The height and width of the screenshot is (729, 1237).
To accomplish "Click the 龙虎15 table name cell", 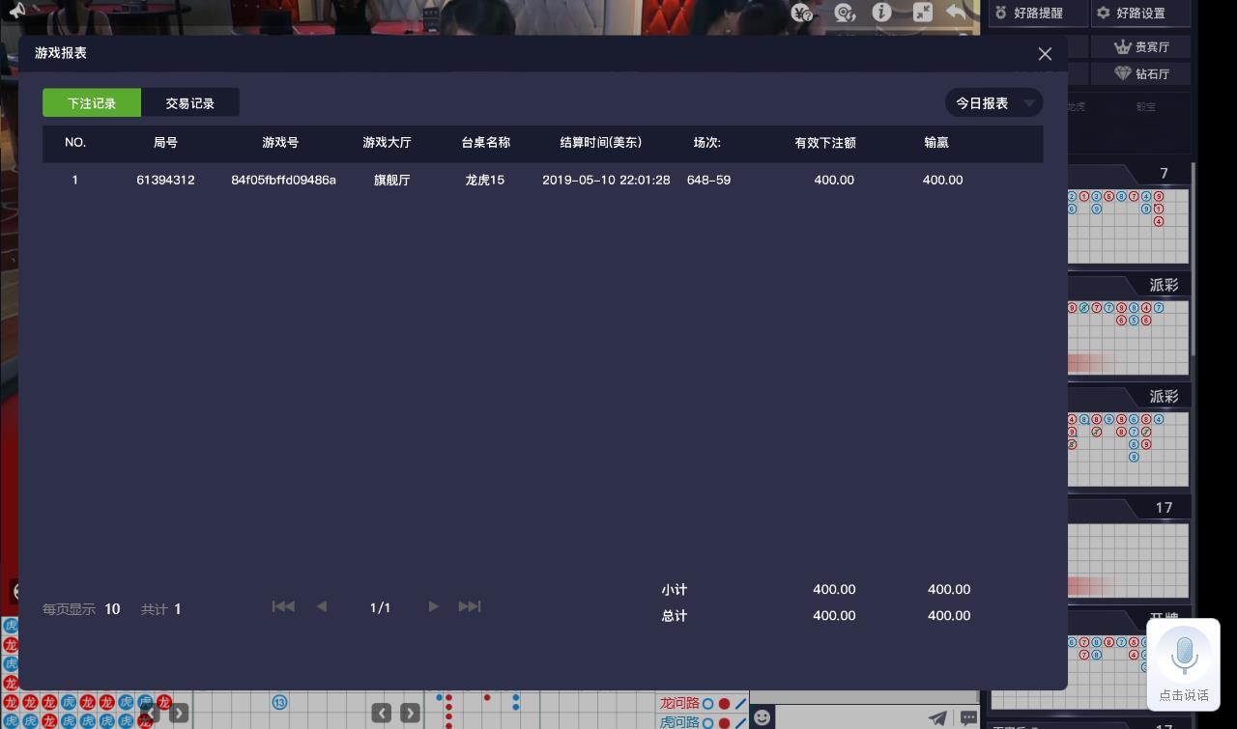I will (485, 181).
